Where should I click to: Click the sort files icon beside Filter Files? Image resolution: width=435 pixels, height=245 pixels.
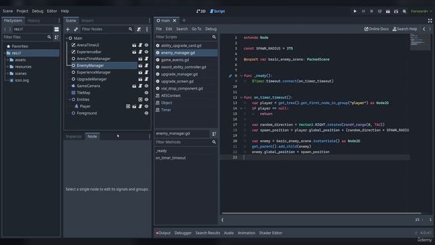coord(56,37)
